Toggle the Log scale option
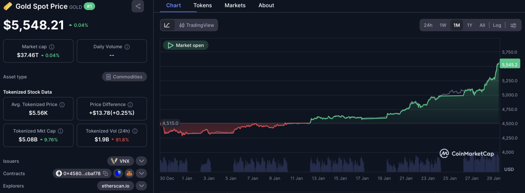 pyautogui.click(x=497, y=25)
